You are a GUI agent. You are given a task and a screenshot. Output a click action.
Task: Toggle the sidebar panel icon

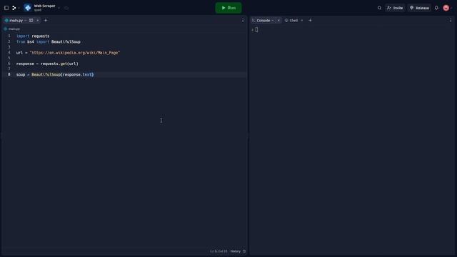[x=6, y=8]
